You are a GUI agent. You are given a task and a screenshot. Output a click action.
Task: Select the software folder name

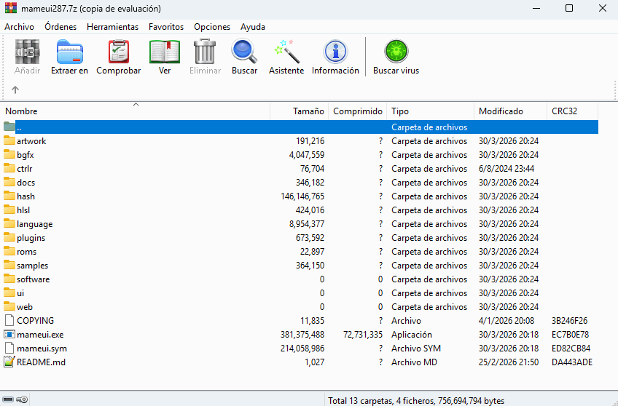click(x=33, y=279)
